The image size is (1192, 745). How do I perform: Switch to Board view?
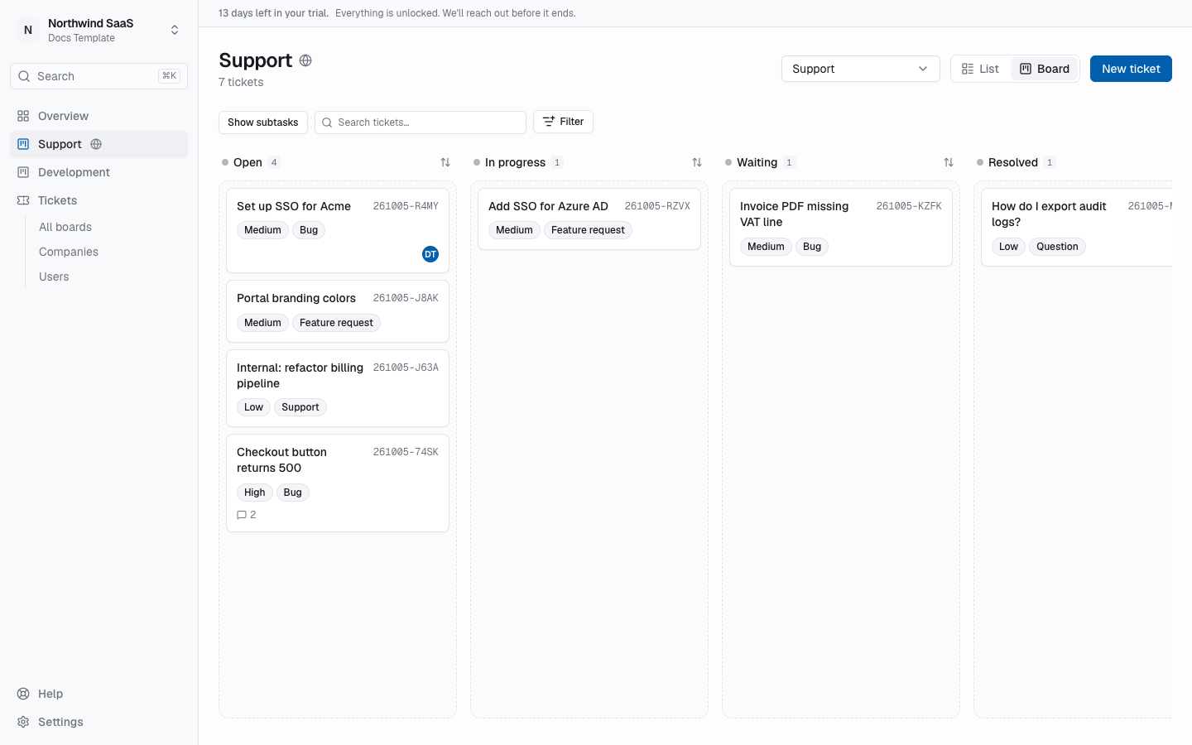tap(1045, 69)
